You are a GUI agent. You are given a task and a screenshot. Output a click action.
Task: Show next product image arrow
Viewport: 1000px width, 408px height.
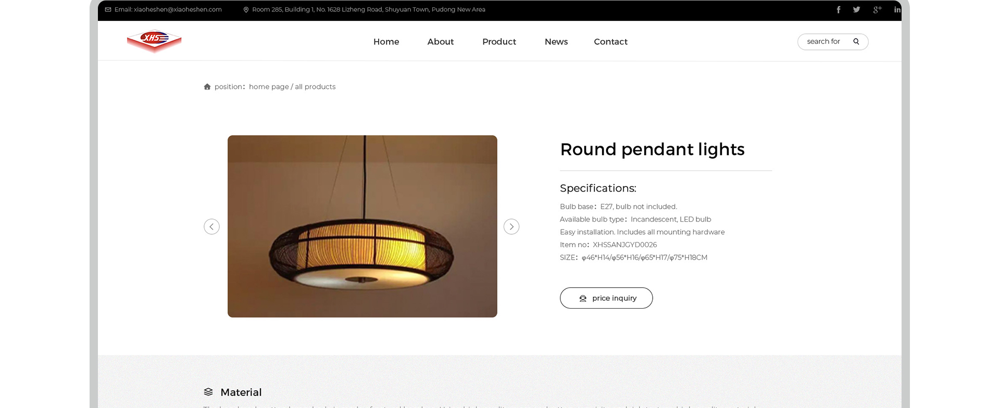pos(511,226)
